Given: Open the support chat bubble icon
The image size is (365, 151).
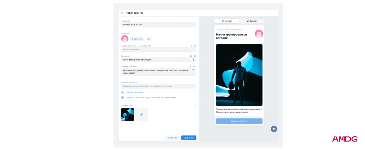Looking at the screenshot, I should coord(274,129).
